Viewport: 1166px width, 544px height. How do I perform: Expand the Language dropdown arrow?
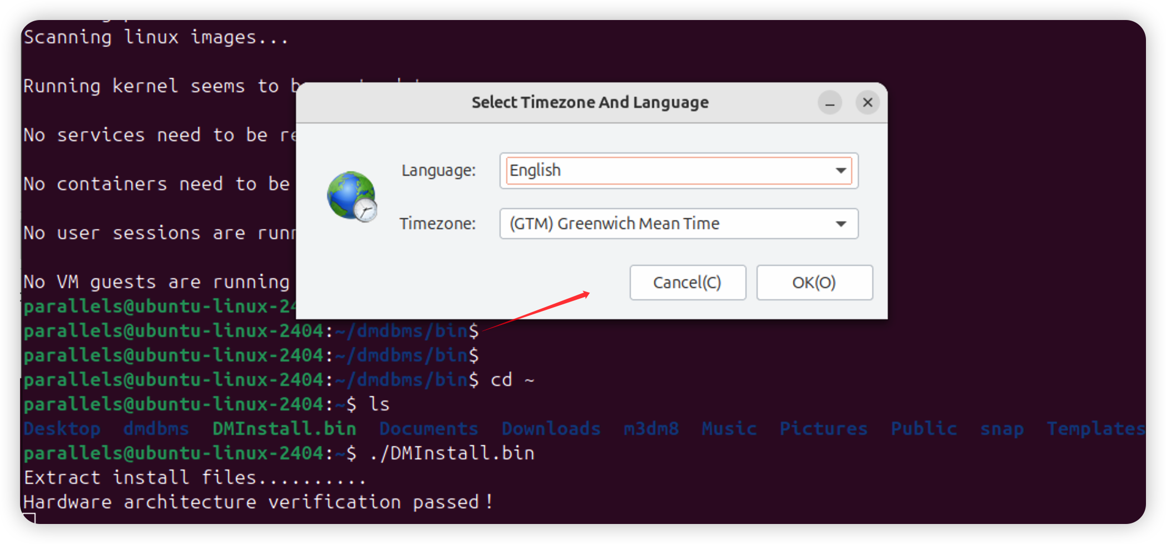point(841,170)
